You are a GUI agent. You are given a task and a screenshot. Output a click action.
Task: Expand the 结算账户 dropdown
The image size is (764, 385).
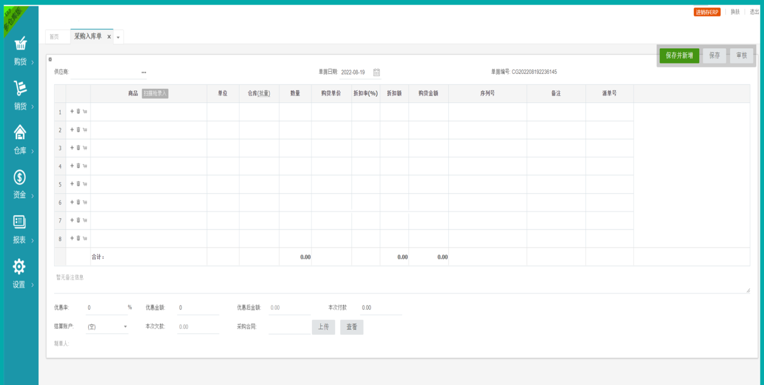tap(125, 327)
